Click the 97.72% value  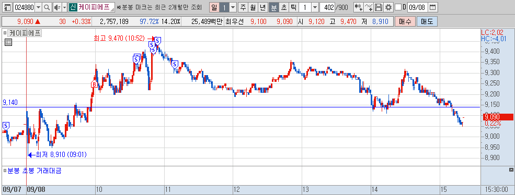pyautogui.click(x=149, y=21)
